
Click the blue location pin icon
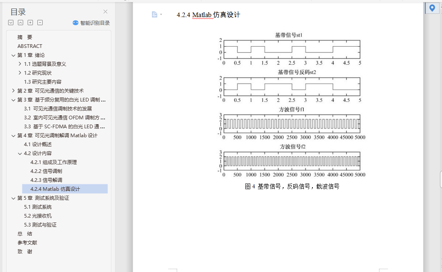432,8
